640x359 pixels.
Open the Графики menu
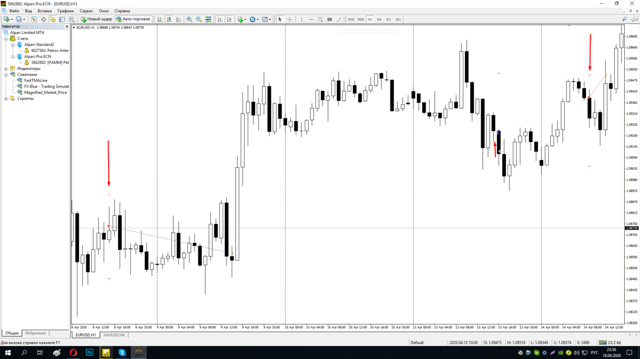(x=65, y=11)
